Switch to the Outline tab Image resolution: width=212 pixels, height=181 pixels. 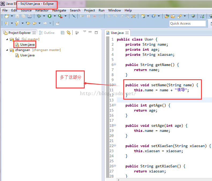47,33
